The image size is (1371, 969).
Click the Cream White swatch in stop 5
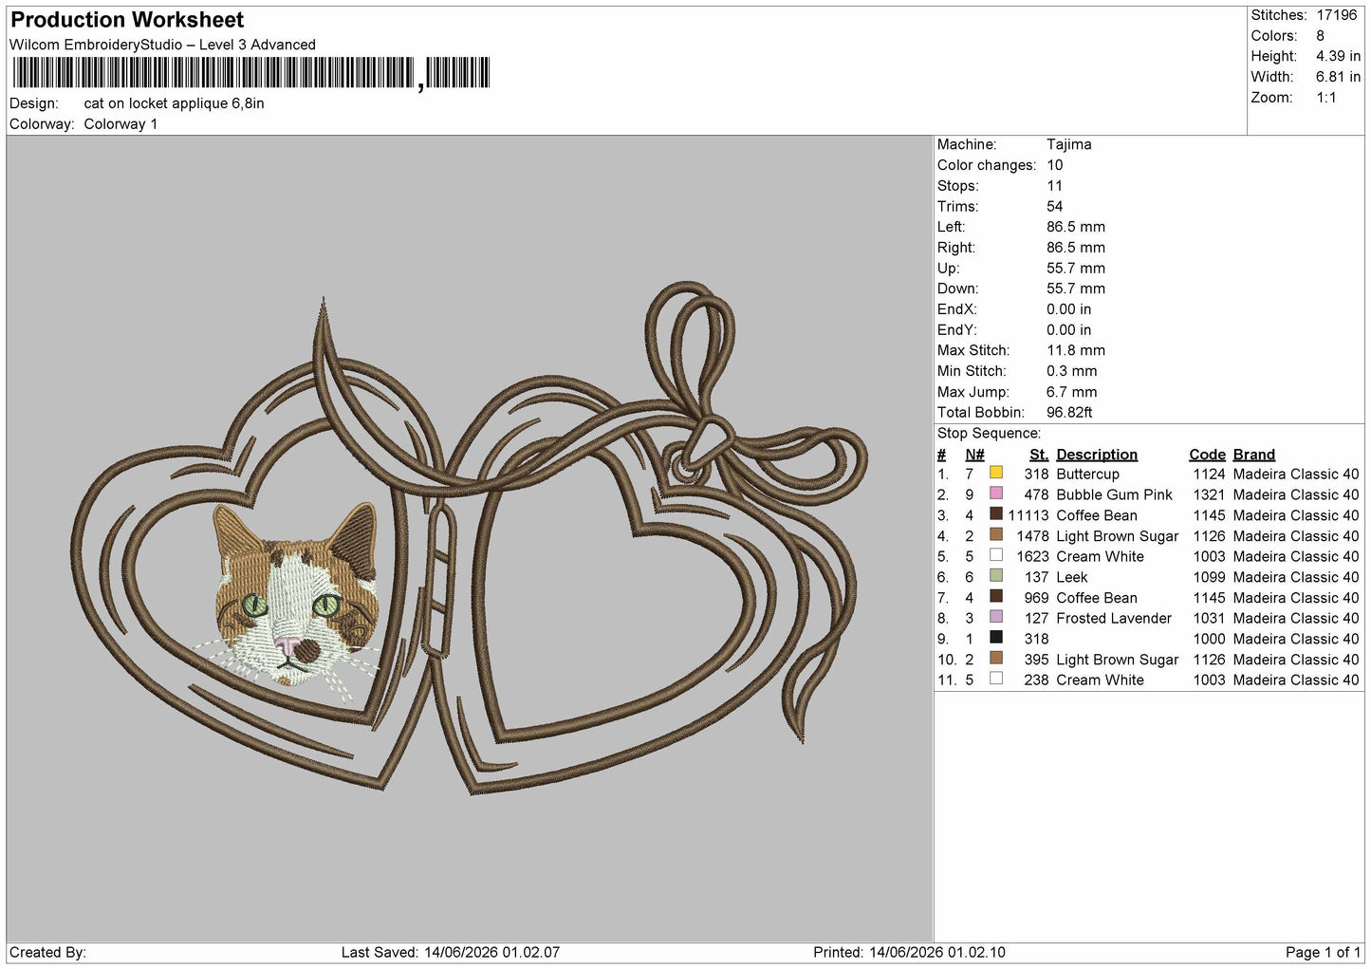995,555
